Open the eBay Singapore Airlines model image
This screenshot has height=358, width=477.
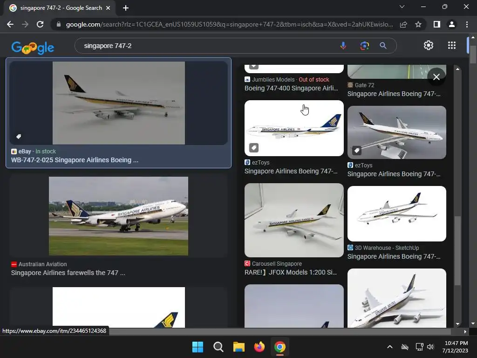click(119, 103)
